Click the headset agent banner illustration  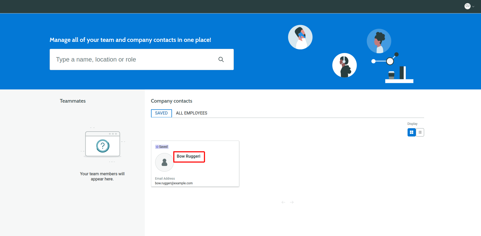click(344, 65)
